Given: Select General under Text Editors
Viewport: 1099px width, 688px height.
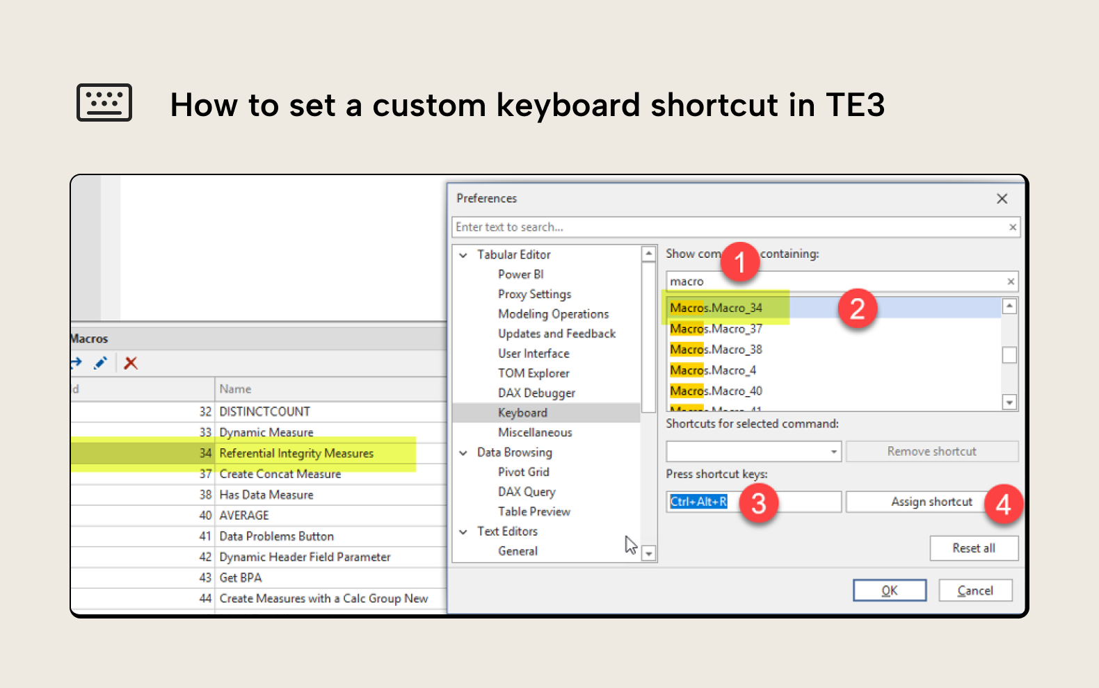Looking at the screenshot, I should point(518,551).
